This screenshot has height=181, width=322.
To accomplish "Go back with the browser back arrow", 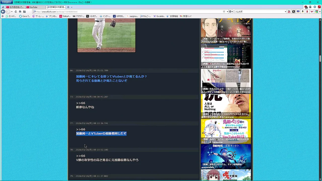I will [x=3, y=12].
